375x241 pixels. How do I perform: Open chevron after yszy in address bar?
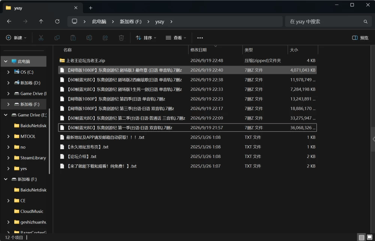click(x=171, y=21)
